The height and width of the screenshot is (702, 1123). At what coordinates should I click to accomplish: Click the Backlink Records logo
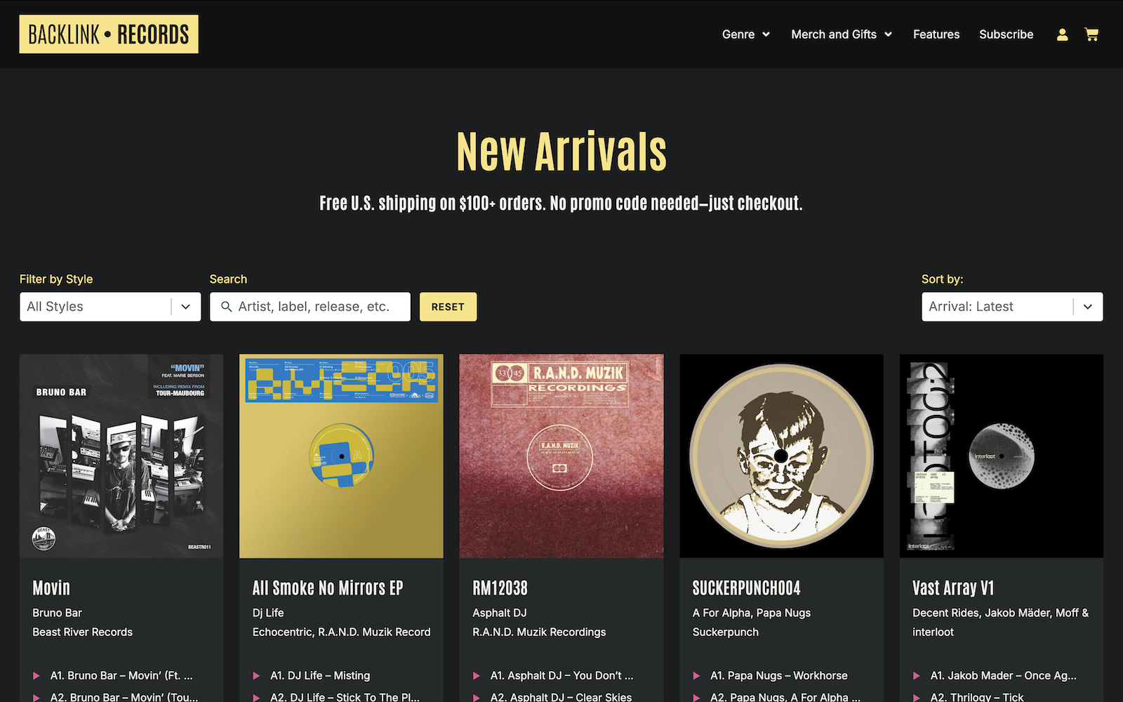tap(109, 34)
